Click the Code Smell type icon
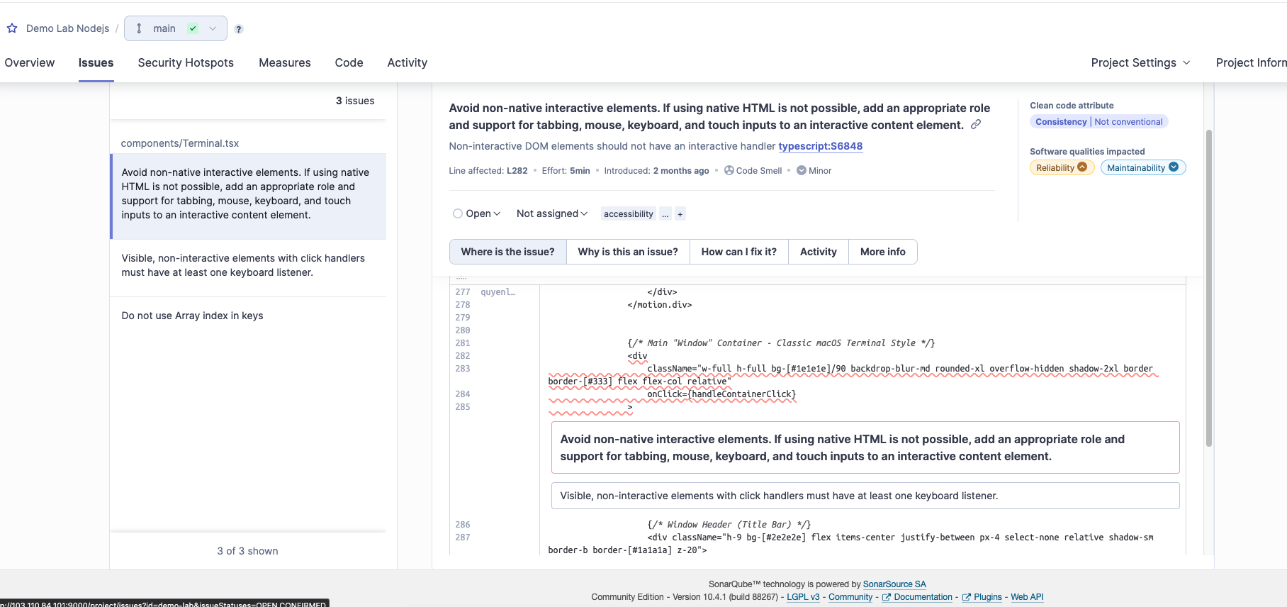Image resolution: width=1287 pixels, height=607 pixels. (x=729, y=170)
